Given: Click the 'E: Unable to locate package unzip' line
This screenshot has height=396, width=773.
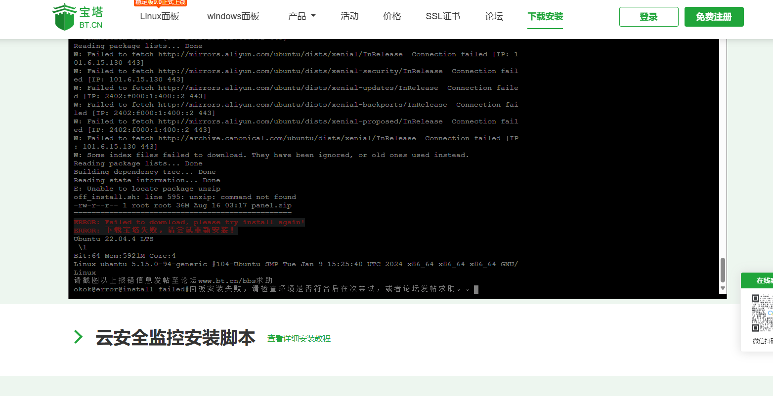Looking at the screenshot, I should point(147,189).
